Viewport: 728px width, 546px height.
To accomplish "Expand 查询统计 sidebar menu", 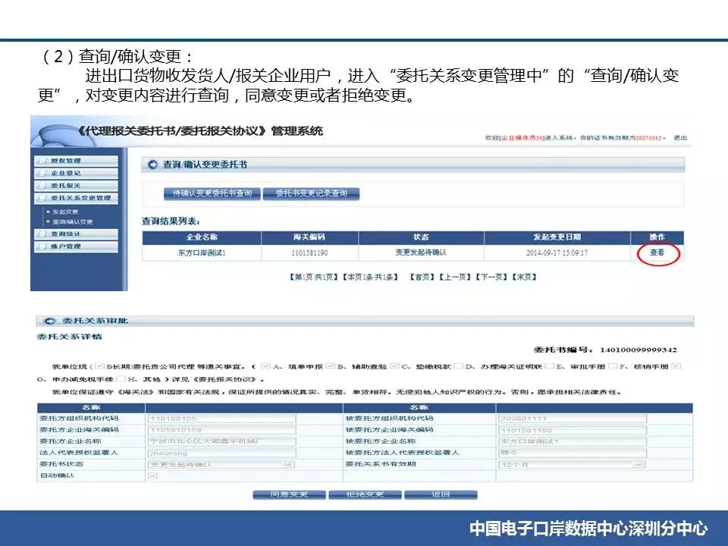I will [x=75, y=234].
